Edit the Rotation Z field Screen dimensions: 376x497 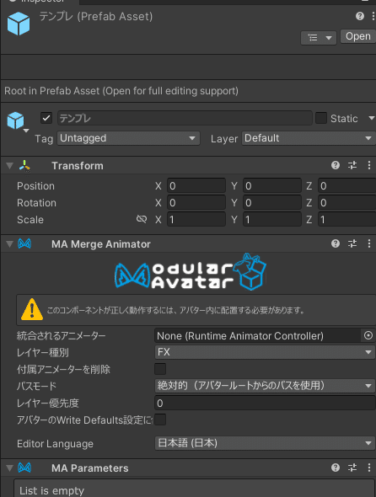pyautogui.click(x=346, y=202)
